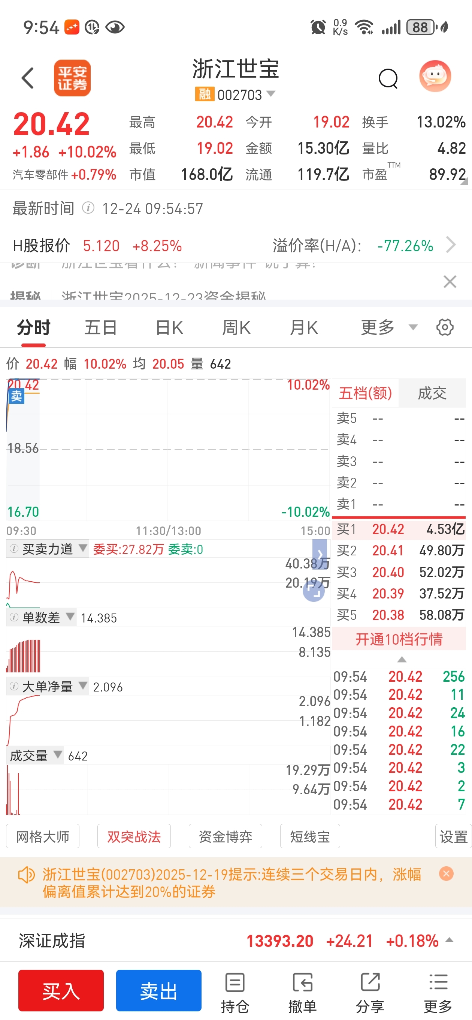Select the 五档(额) tab
The height and width of the screenshot is (1020, 472).
click(x=365, y=393)
